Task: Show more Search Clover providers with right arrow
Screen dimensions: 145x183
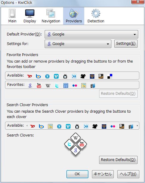Action: 137,126
